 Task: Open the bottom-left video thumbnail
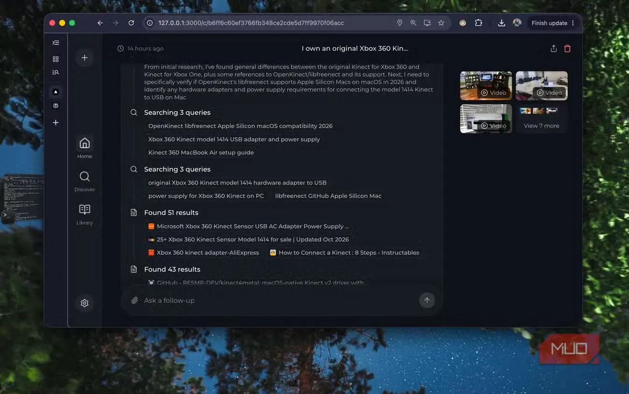(x=486, y=119)
